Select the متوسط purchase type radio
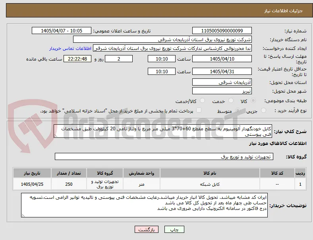This screenshot has width=313, height=240. [238, 110]
